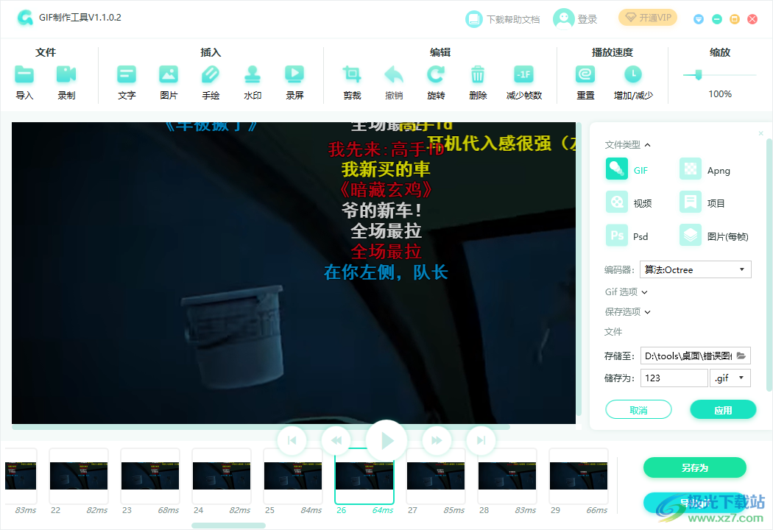This screenshot has height=530, width=773.
Task: Select frame 23 thumbnail
Action: click(x=150, y=476)
